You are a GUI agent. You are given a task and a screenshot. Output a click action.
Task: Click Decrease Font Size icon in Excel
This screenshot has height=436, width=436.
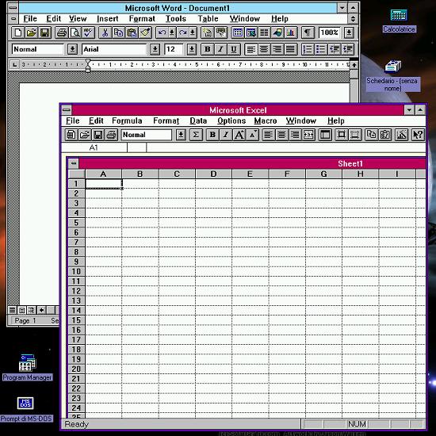click(252, 135)
